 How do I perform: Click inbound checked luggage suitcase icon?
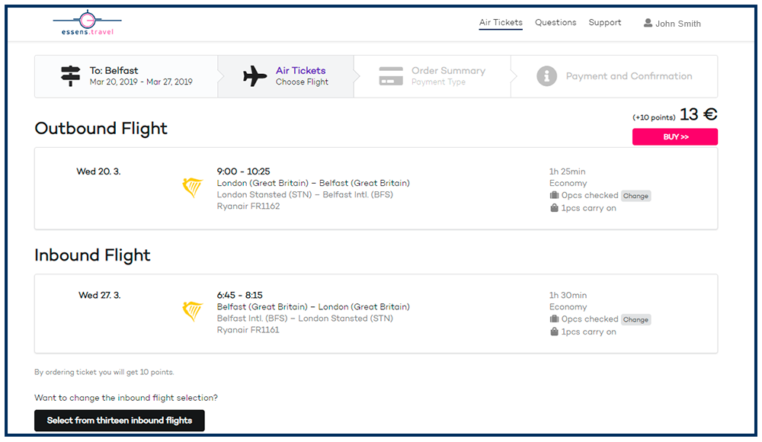point(554,319)
